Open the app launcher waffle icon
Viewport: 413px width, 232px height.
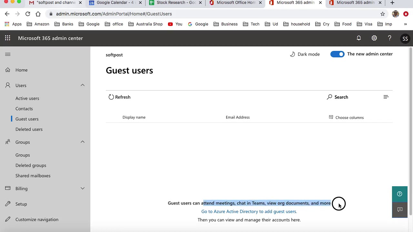click(x=7, y=38)
